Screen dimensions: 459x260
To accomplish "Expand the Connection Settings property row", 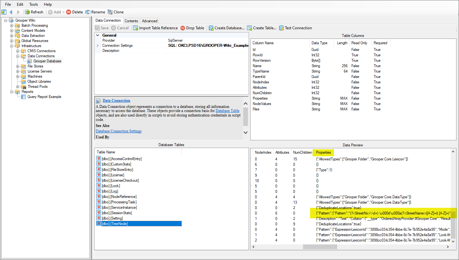I will click(98, 46).
